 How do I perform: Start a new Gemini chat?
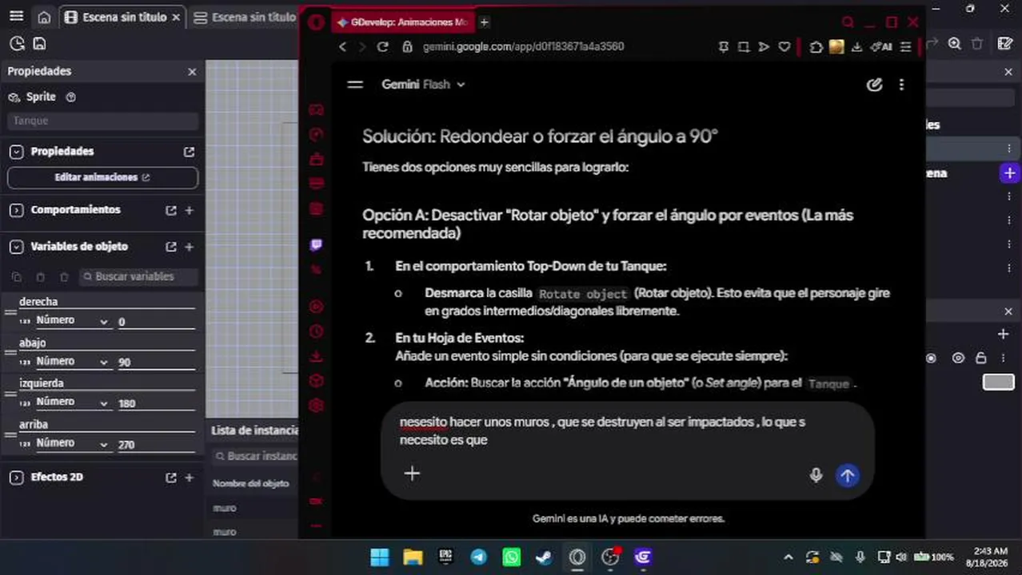pyautogui.click(x=874, y=84)
